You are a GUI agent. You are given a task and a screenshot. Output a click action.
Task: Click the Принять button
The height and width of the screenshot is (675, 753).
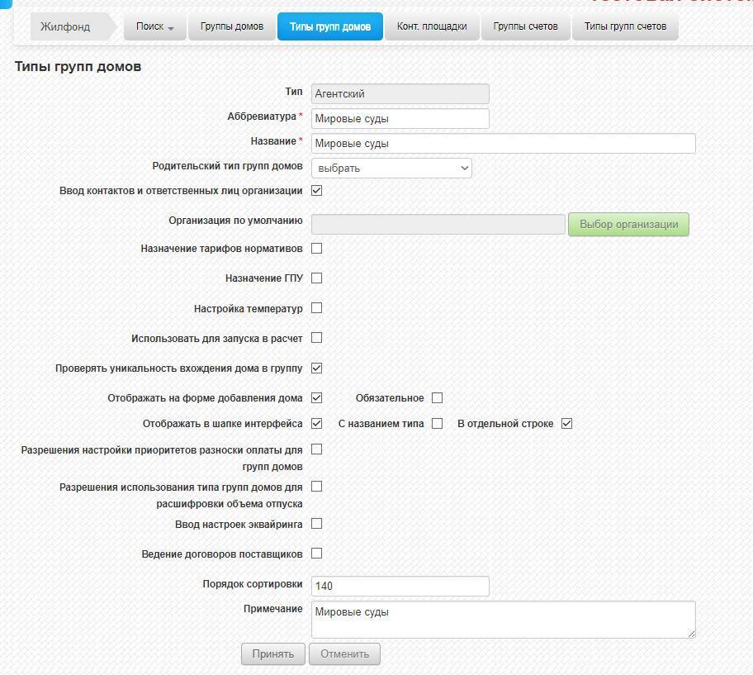pyautogui.click(x=273, y=654)
